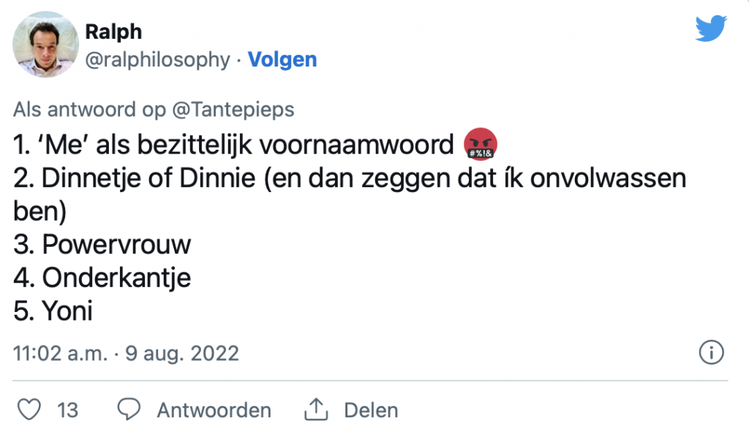This screenshot has height=434, width=749.
Task: Click the word Onderkantje in the tweet
Action: 116,278
